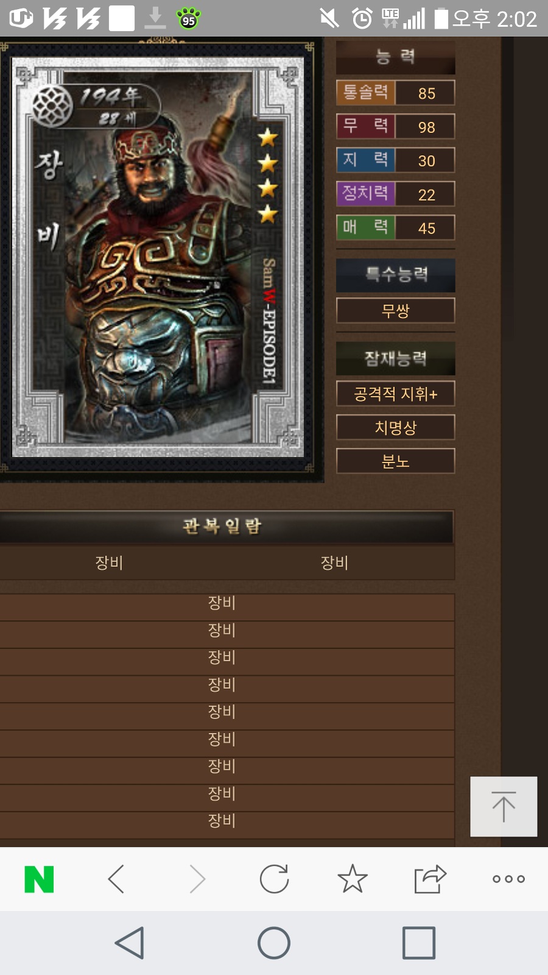Select the 분노 potential ability

(396, 461)
